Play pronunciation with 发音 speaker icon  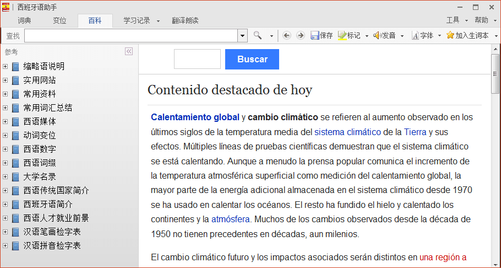tap(377, 35)
